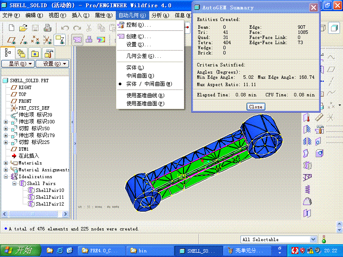Click the shaded cube display icon
343x257 pixels.
[x=334, y=28]
